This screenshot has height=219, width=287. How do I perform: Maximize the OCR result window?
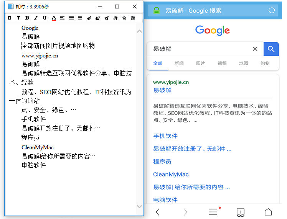[x=117, y=7]
